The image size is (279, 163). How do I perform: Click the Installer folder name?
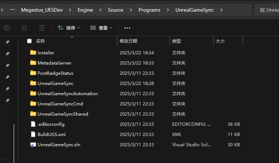click(x=46, y=53)
